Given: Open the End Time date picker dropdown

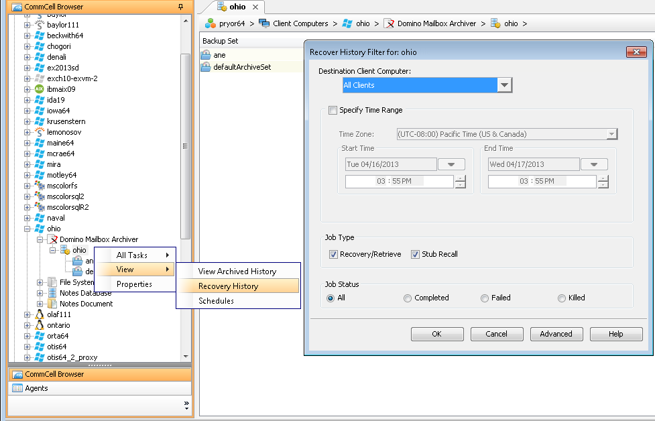Looking at the screenshot, I should pyautogui.click(x=594, y=164).
